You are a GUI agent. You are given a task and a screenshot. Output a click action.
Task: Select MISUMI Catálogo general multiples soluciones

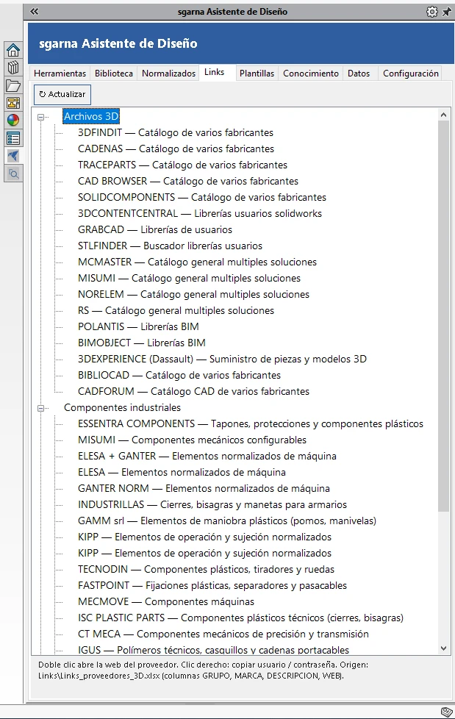189,278
